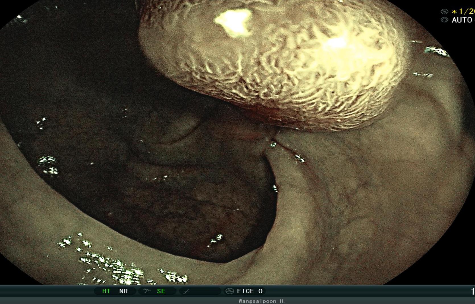Click the Wangsaipoon H. name text
This screenshot has width=475, height=304.
262,301
